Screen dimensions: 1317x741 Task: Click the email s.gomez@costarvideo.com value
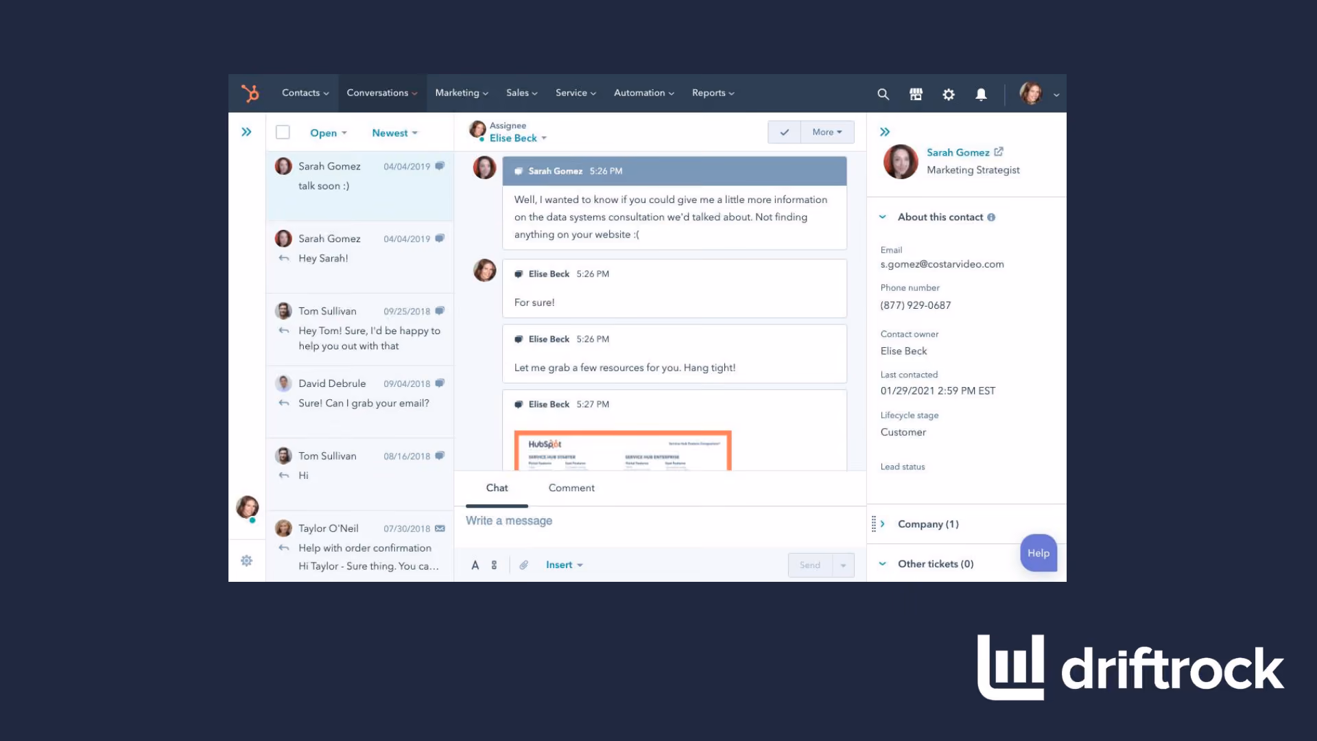click(942, 264)
